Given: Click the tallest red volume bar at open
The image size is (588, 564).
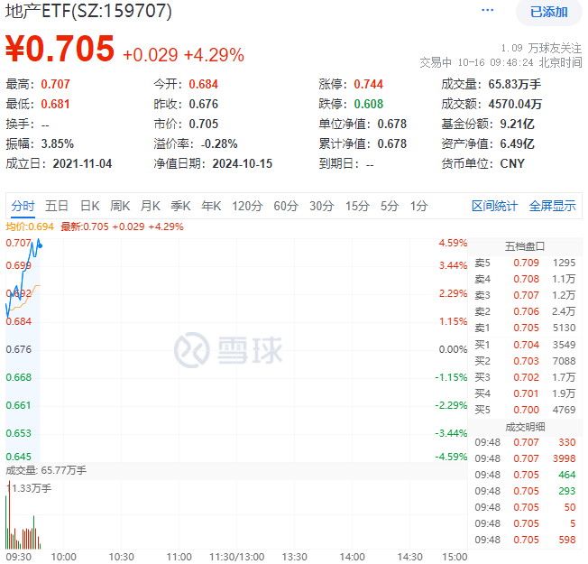Looking at the screenshot, I should pyautogui.click(x=9, y=514).
